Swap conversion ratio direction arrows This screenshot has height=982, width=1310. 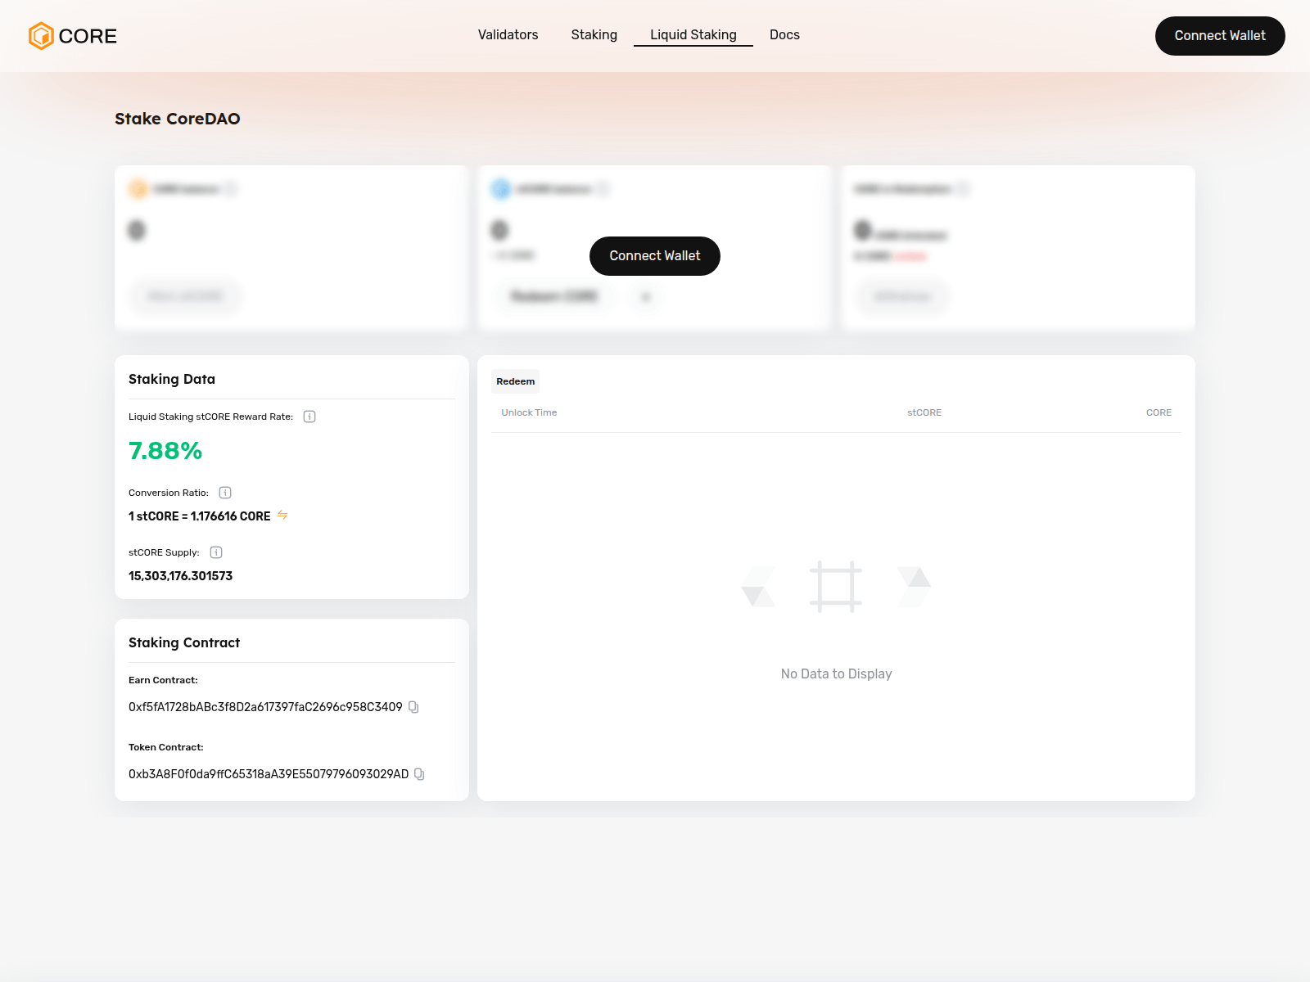282,515
